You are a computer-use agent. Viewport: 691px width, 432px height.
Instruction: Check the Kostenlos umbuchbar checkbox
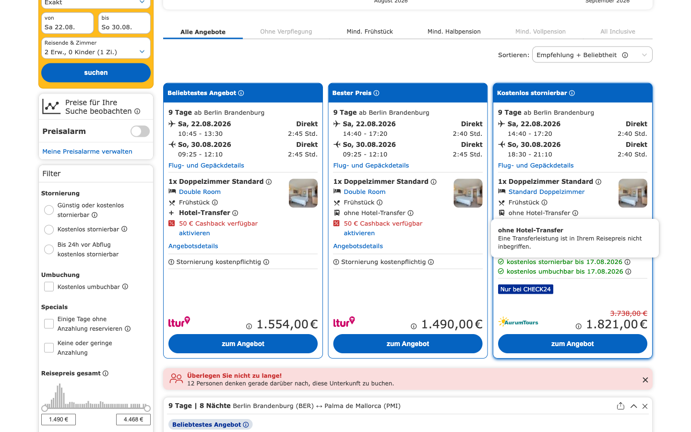click(x=49, y=287)
